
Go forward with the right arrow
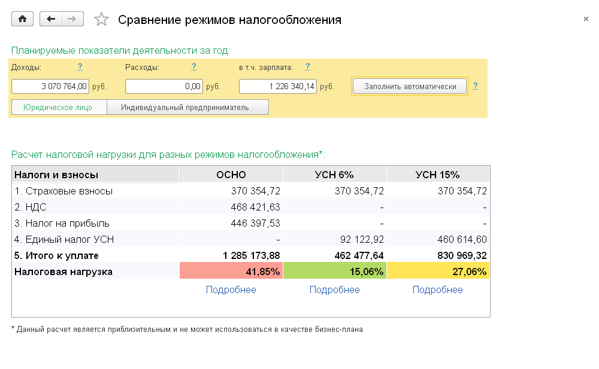tap(72, 19)
